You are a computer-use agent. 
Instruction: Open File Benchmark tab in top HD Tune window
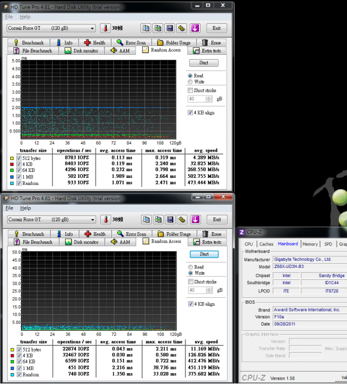[33, 50]
